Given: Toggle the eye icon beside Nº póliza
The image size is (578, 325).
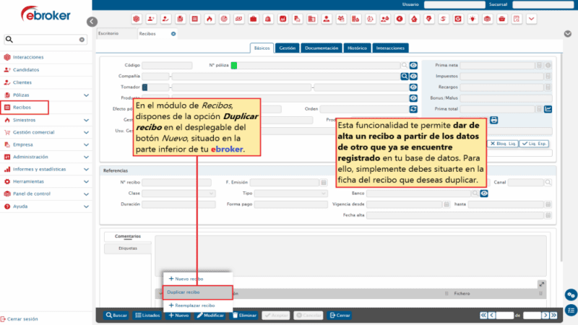Looking at the screenshot, I should pos(413,66).
